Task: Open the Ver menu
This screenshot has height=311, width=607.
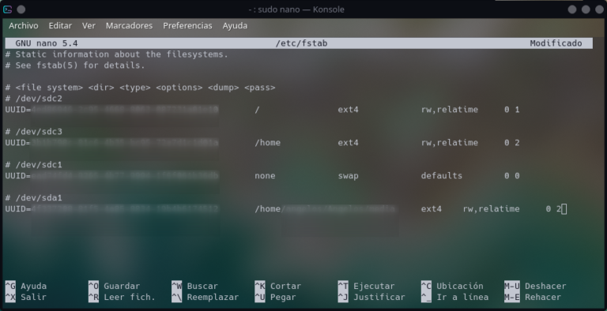Action: pos(89,26)
